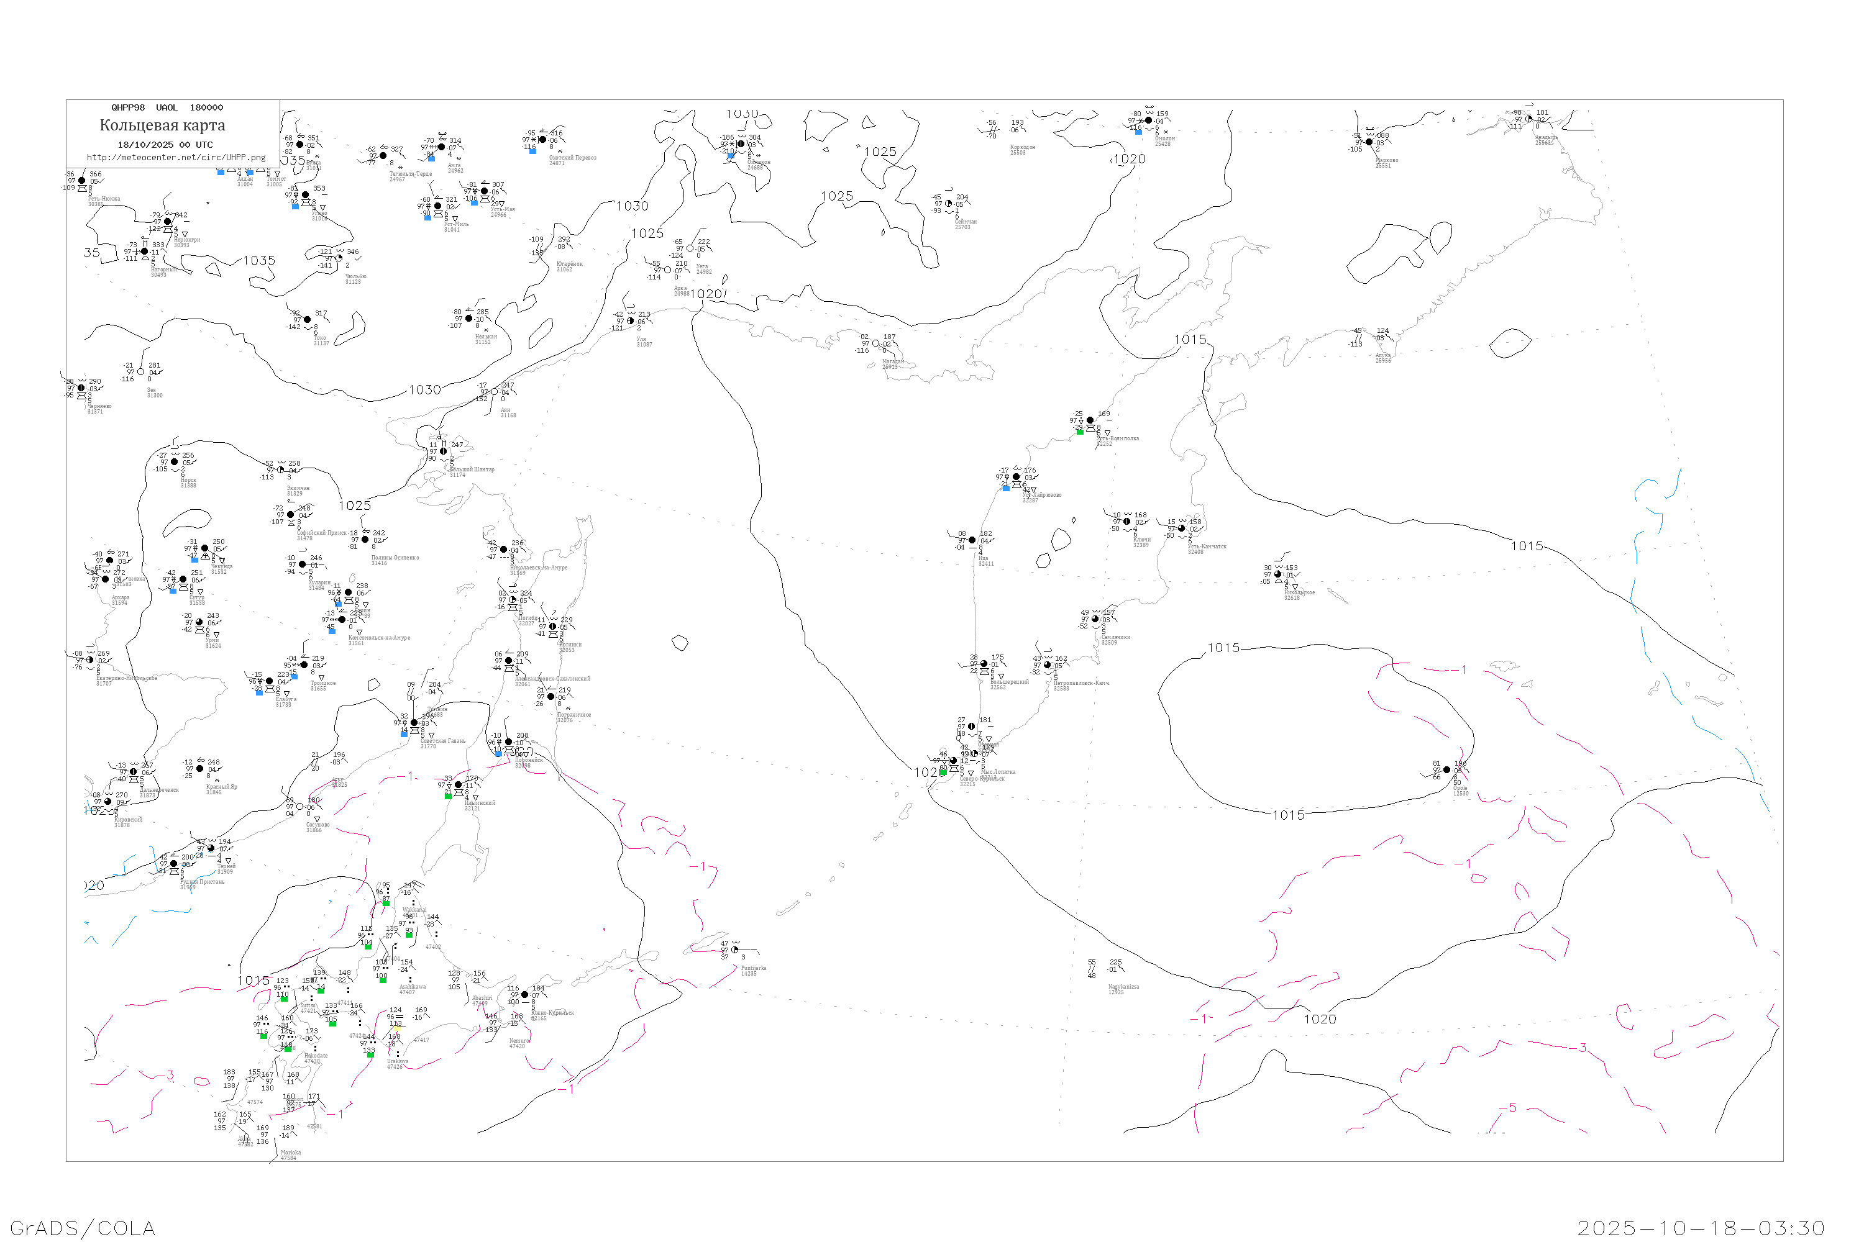
Task: Click the GrADS/COLA credit text
Action: click(x=83, y=1228)
